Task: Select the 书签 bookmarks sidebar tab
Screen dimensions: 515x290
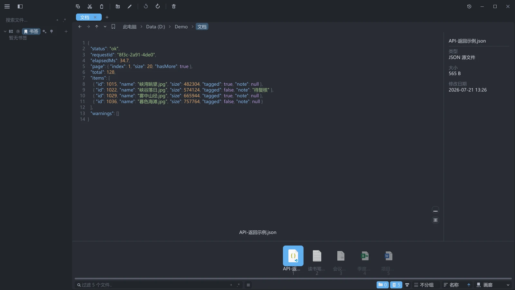Action: click(31, 31)
